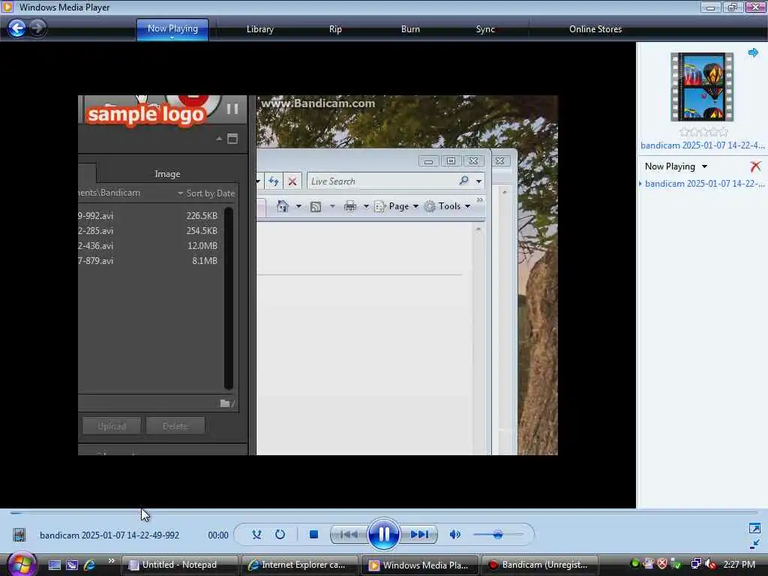Open the Sync tab
The height and width of the screenshot is (576, 768).
click(x=485, y=29)
